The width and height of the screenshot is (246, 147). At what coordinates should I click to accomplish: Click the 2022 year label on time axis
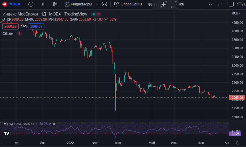tap(70, 143)
